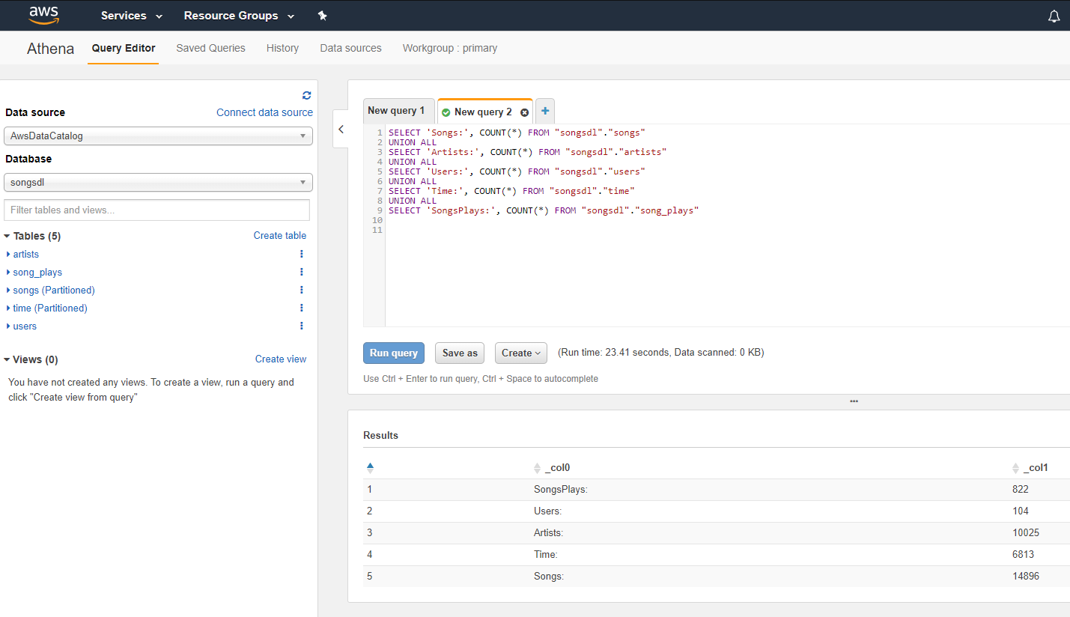Viewport: 1070px width, 617px height.
Task: Sort results by the _col0 column
Action: click(x=552, y=468)
